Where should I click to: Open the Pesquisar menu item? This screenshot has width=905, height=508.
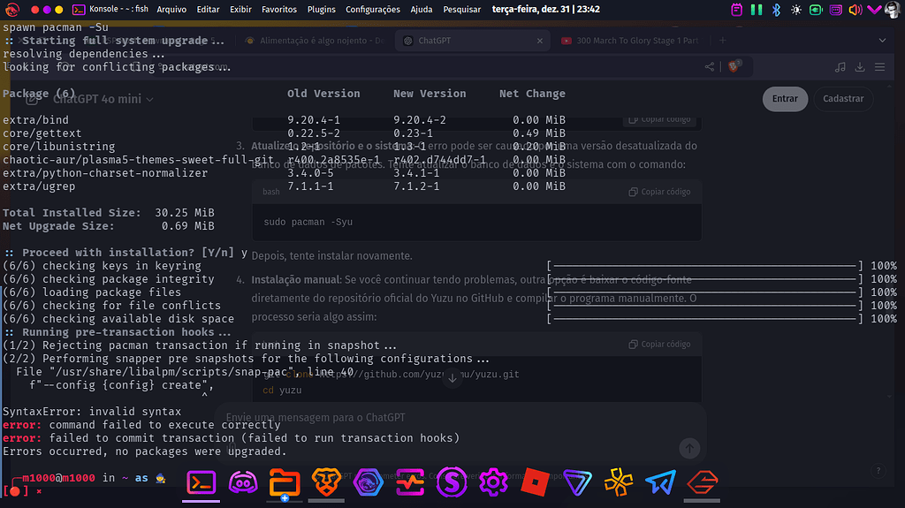point(461,9)
